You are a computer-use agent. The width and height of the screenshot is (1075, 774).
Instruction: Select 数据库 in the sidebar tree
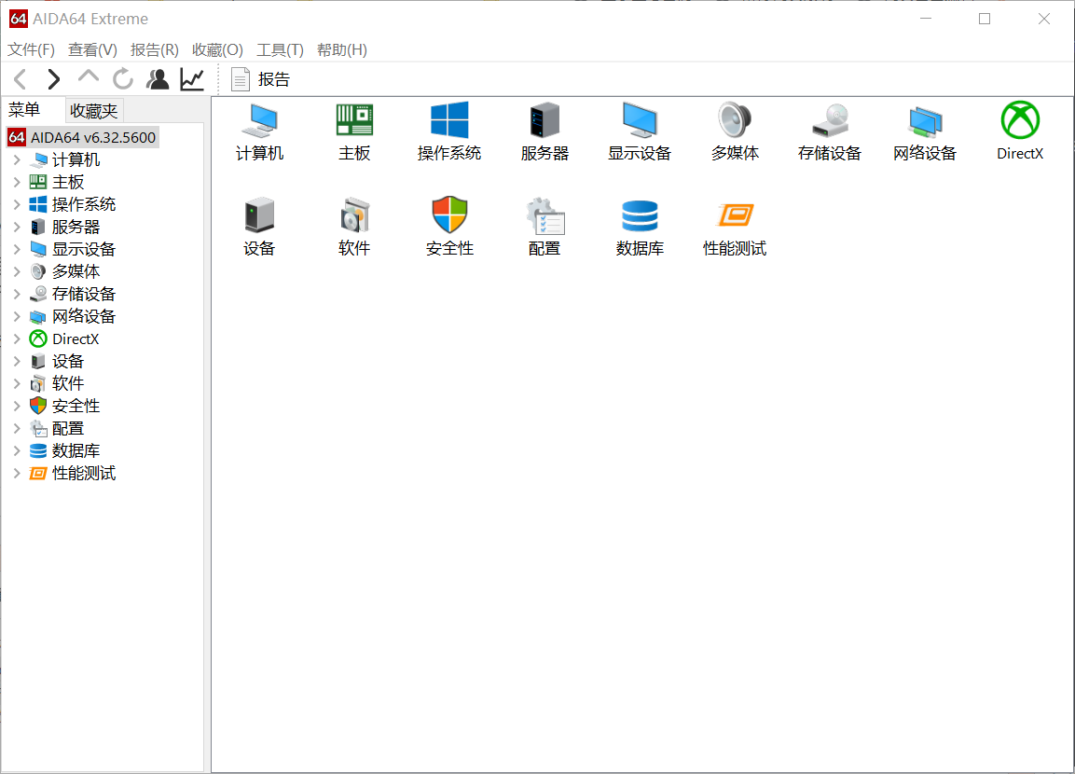coord(76,451)
